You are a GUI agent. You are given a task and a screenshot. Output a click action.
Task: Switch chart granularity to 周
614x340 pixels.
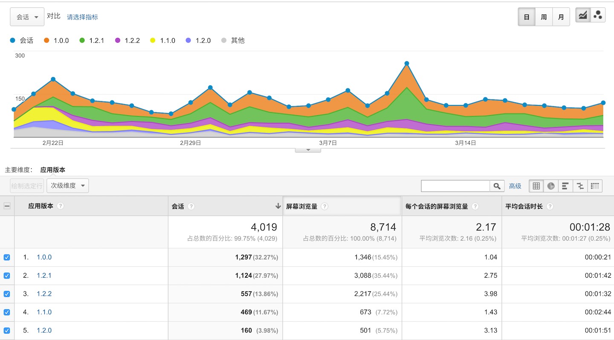click(544, 17)
